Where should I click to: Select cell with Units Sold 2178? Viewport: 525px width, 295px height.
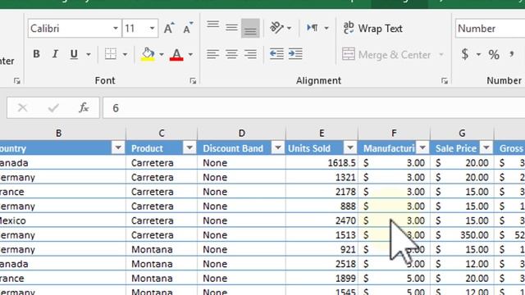pyautogui.click(x=322, y=192)
